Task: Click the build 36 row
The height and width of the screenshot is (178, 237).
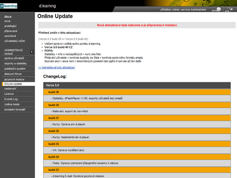Action: pyautogui.click(x=137, y=131)
